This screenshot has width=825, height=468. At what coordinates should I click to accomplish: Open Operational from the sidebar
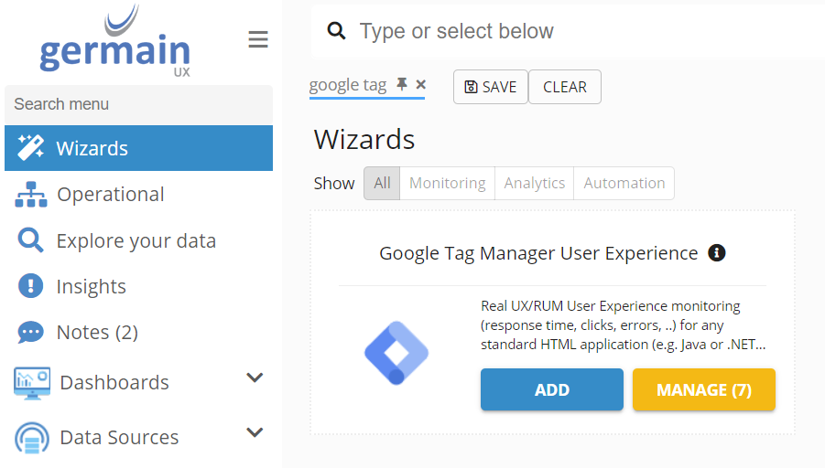[x=110, y=195]
